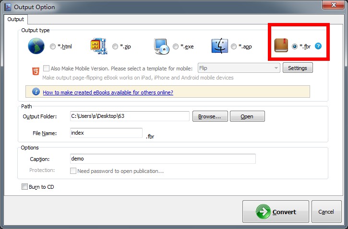Select the *.html output type
Screen dimensions: 348x229
[x=53, y=46]
